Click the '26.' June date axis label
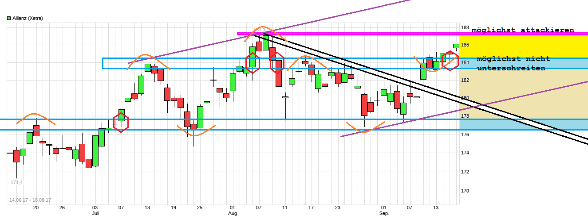Image resolution: width=588 pixels, height=223 pixels. pyautogui.click(x=63, y=207)
